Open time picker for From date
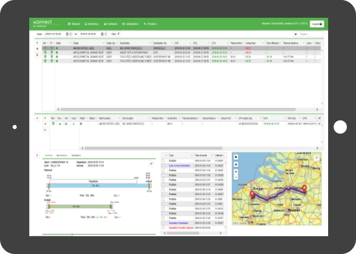This screenshot has width=356, height=254. [x=71, y=34]
